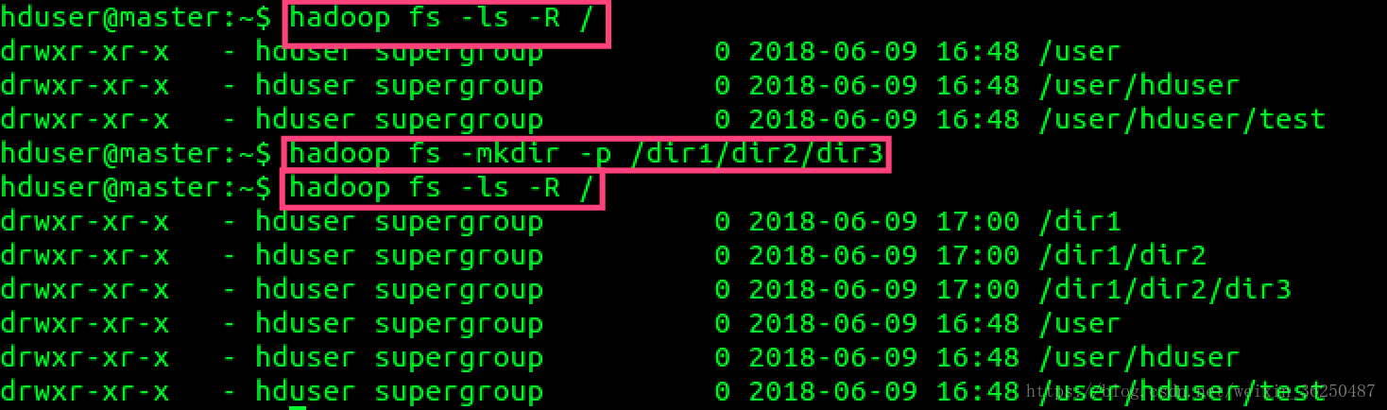Viewport: 1387px width, 410px height.
Task: Click '/user/hduser/test' path in the first listing
Action: click(x=1181, y=120)
